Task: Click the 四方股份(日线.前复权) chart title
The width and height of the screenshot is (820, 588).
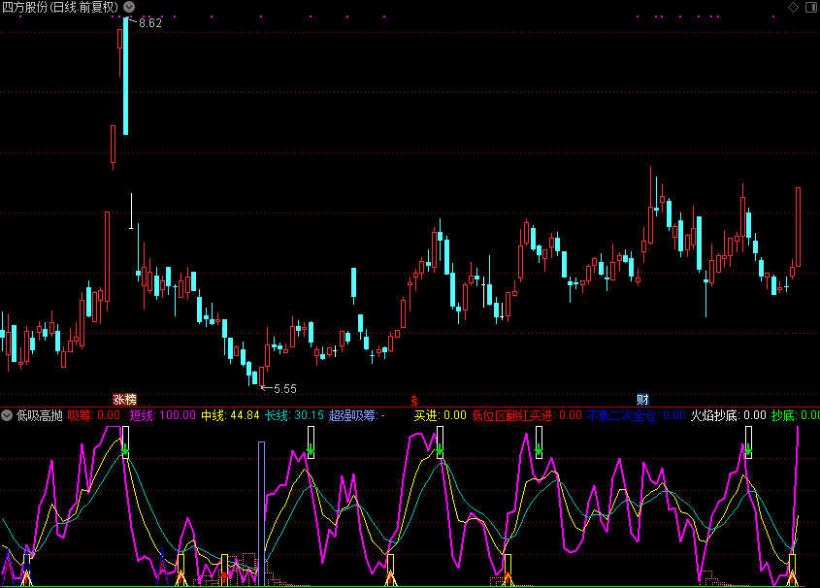Action: [60, 8]
